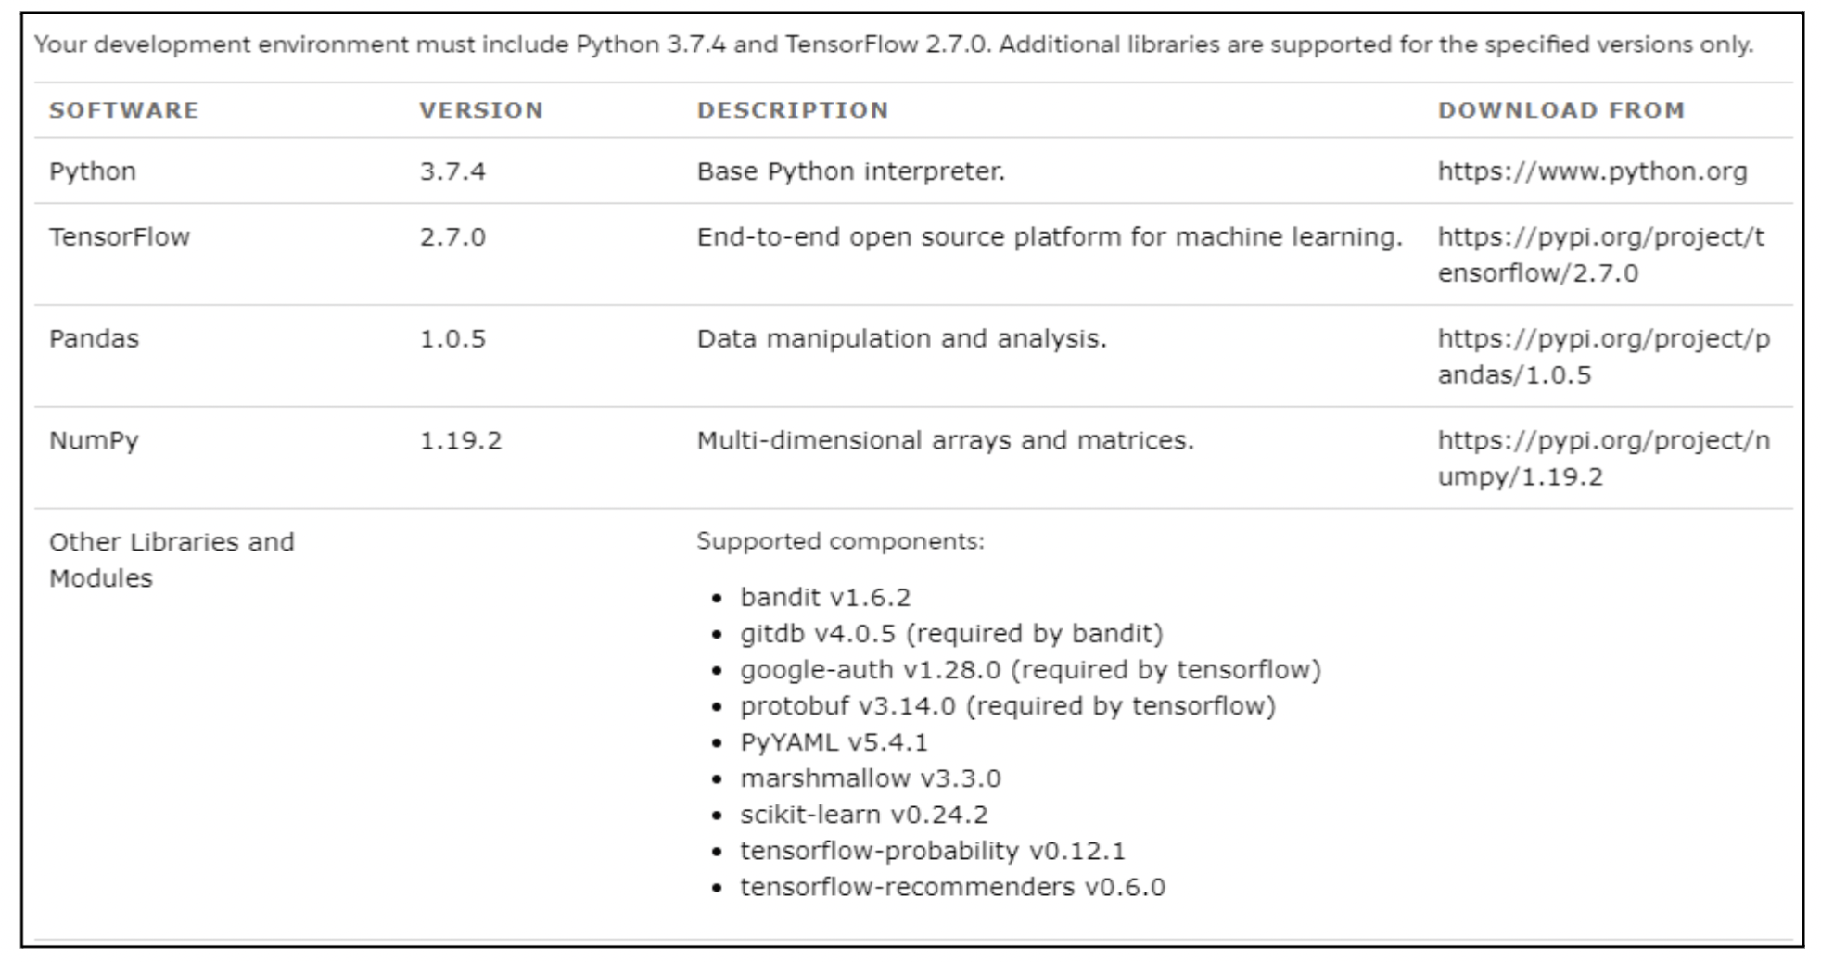Click the Pandas version 1.0.5 cell
Viewport: 1821px width, 962px height.
click(452, 339)
